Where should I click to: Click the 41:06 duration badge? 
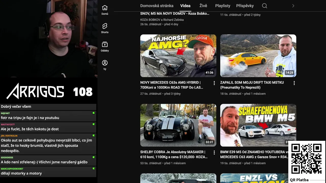point(209,73)
